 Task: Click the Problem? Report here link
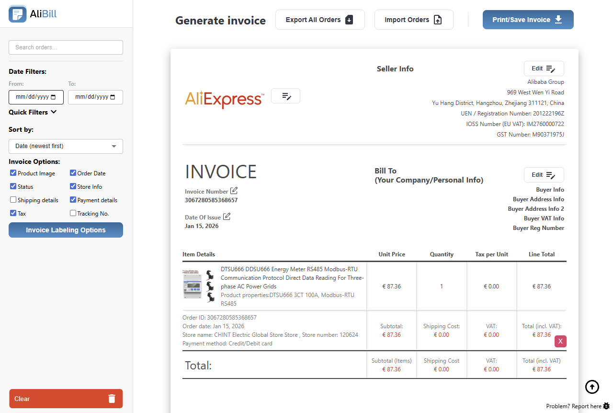tap(573, 406)
